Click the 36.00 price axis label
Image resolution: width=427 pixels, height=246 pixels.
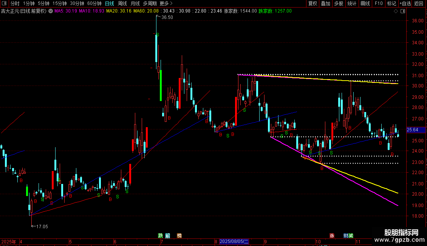[418, 21]
